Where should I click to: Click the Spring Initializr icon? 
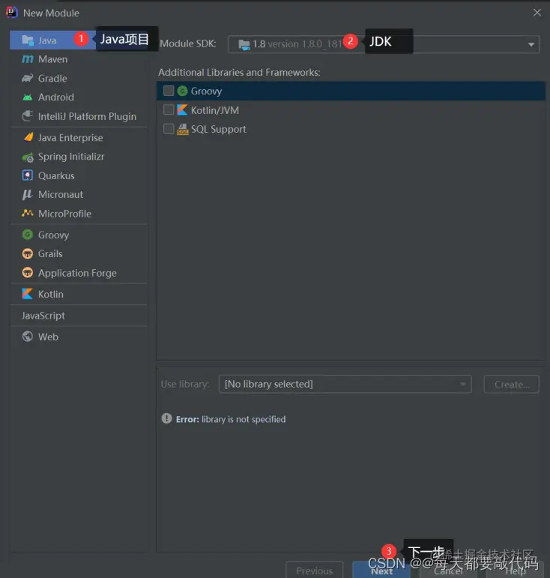click(28, 157)
